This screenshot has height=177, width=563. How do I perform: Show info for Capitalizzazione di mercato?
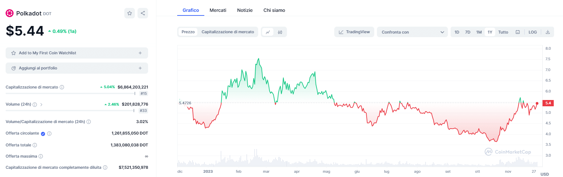(62, 87)
